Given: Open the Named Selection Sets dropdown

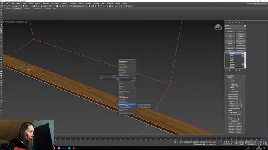Looking at the screenshot, I should pyautogui.click(x=79, y=6).
